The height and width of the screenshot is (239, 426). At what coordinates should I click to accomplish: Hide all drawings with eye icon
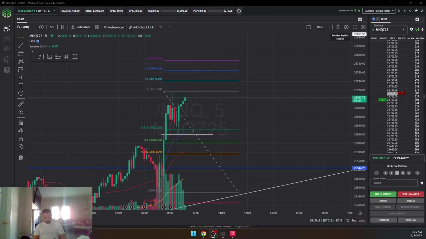21,147
